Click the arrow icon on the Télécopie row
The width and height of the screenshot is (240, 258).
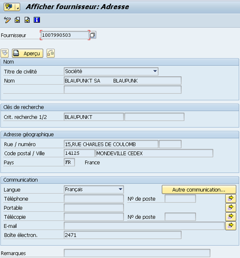(231, 217)
